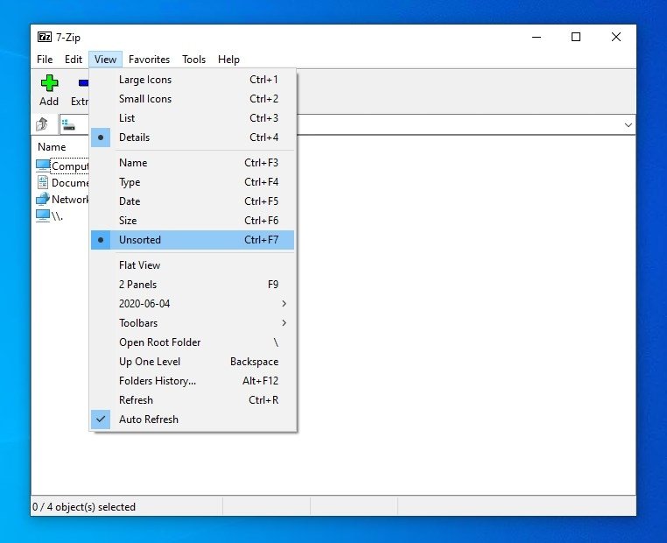The image size is (667, 543).
Task: Open the Help menu
Action: pos(228,60)
